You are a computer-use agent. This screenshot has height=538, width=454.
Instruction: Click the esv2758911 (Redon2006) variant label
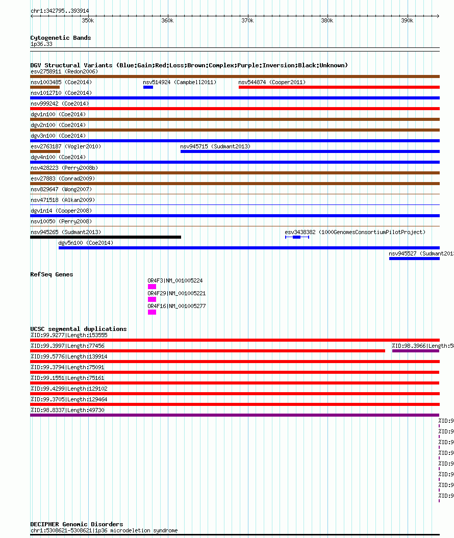(x=64, y=71)
